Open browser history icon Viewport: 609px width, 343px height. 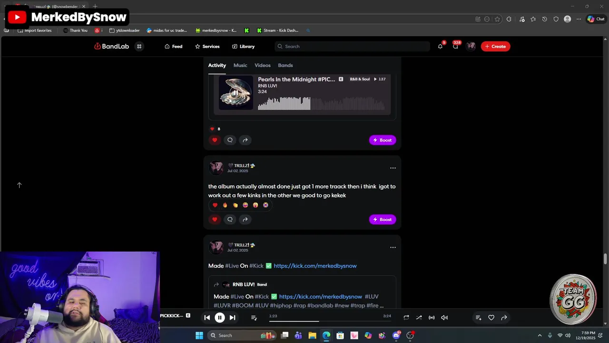[544, 19]
